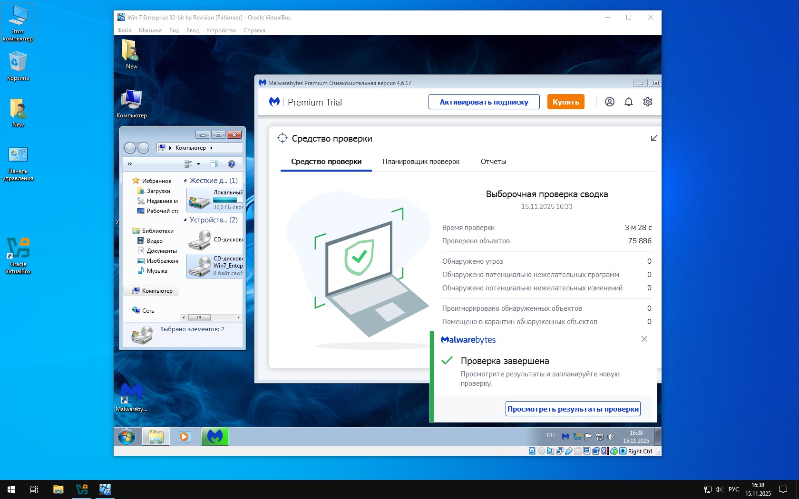Click the Explorer scrollbar right arrow
Image resolution: width=799 pixels, height=499 pixels.
[x=238, y=317]
